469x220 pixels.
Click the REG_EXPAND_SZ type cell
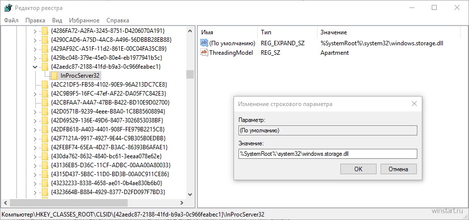coord(283,43)
